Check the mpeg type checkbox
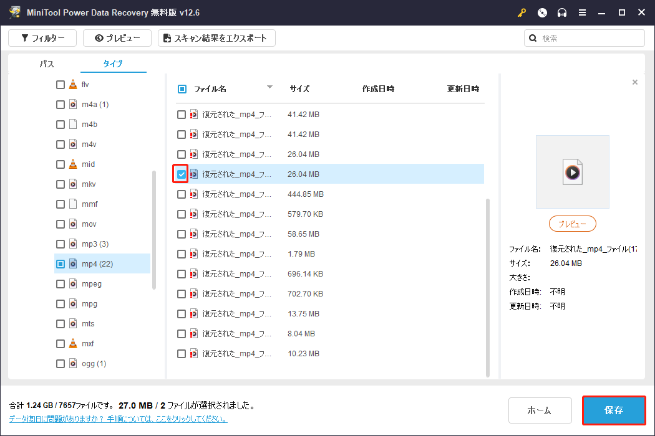Image resolution: width=655 pixels, height=436 pixels. coord(61,284)
